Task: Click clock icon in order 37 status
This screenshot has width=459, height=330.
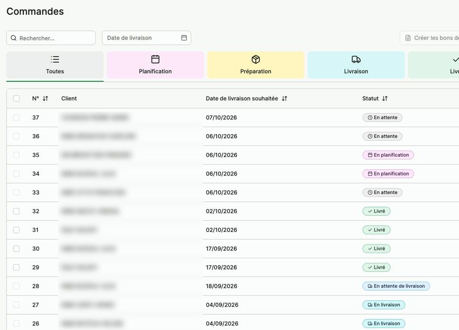Action: [x=370, y=118]
